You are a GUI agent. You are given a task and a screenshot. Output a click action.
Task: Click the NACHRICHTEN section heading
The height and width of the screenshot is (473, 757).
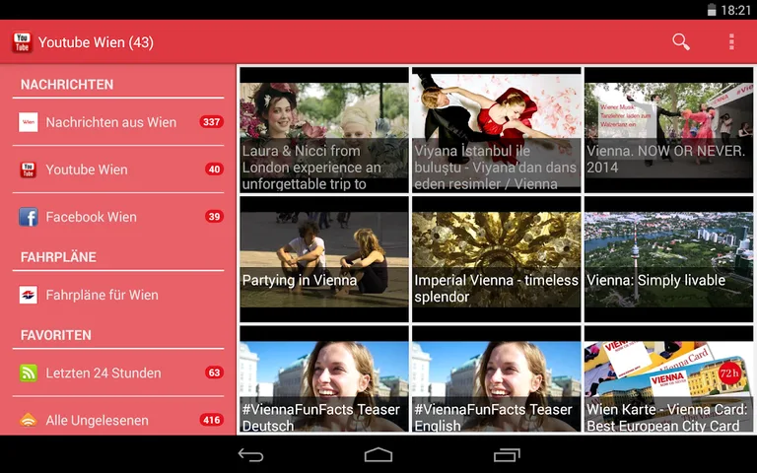[x=67, y=85]
